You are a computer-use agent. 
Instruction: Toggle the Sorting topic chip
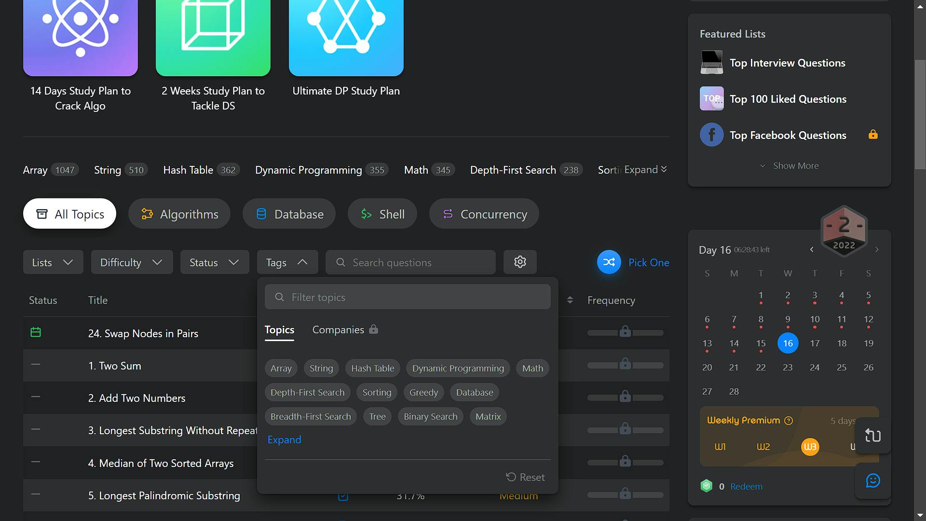(377, 392)
